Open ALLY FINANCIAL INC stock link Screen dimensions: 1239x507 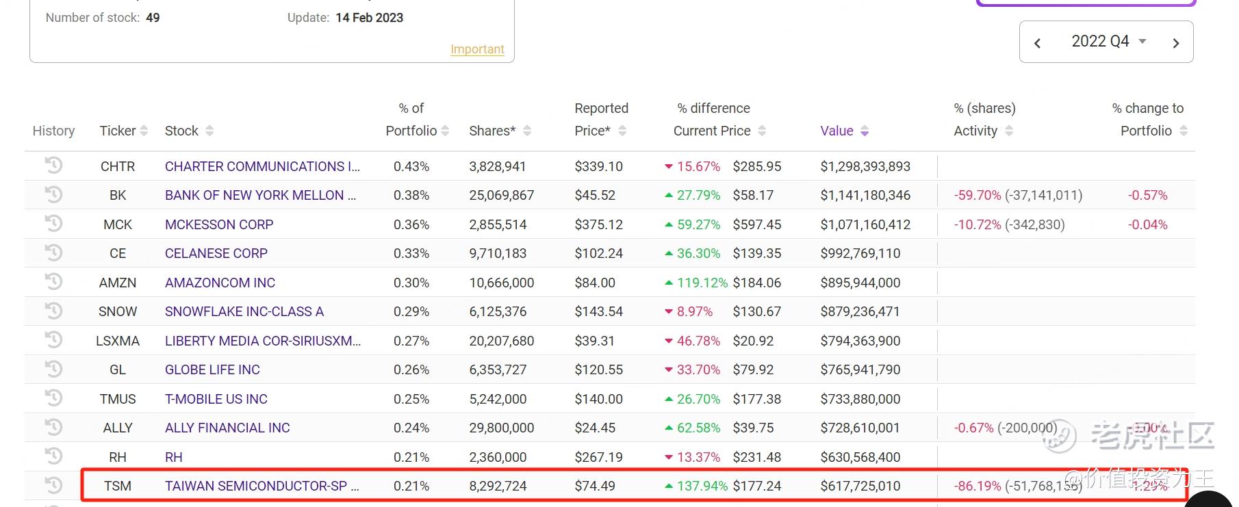click(x=227, y=428)
